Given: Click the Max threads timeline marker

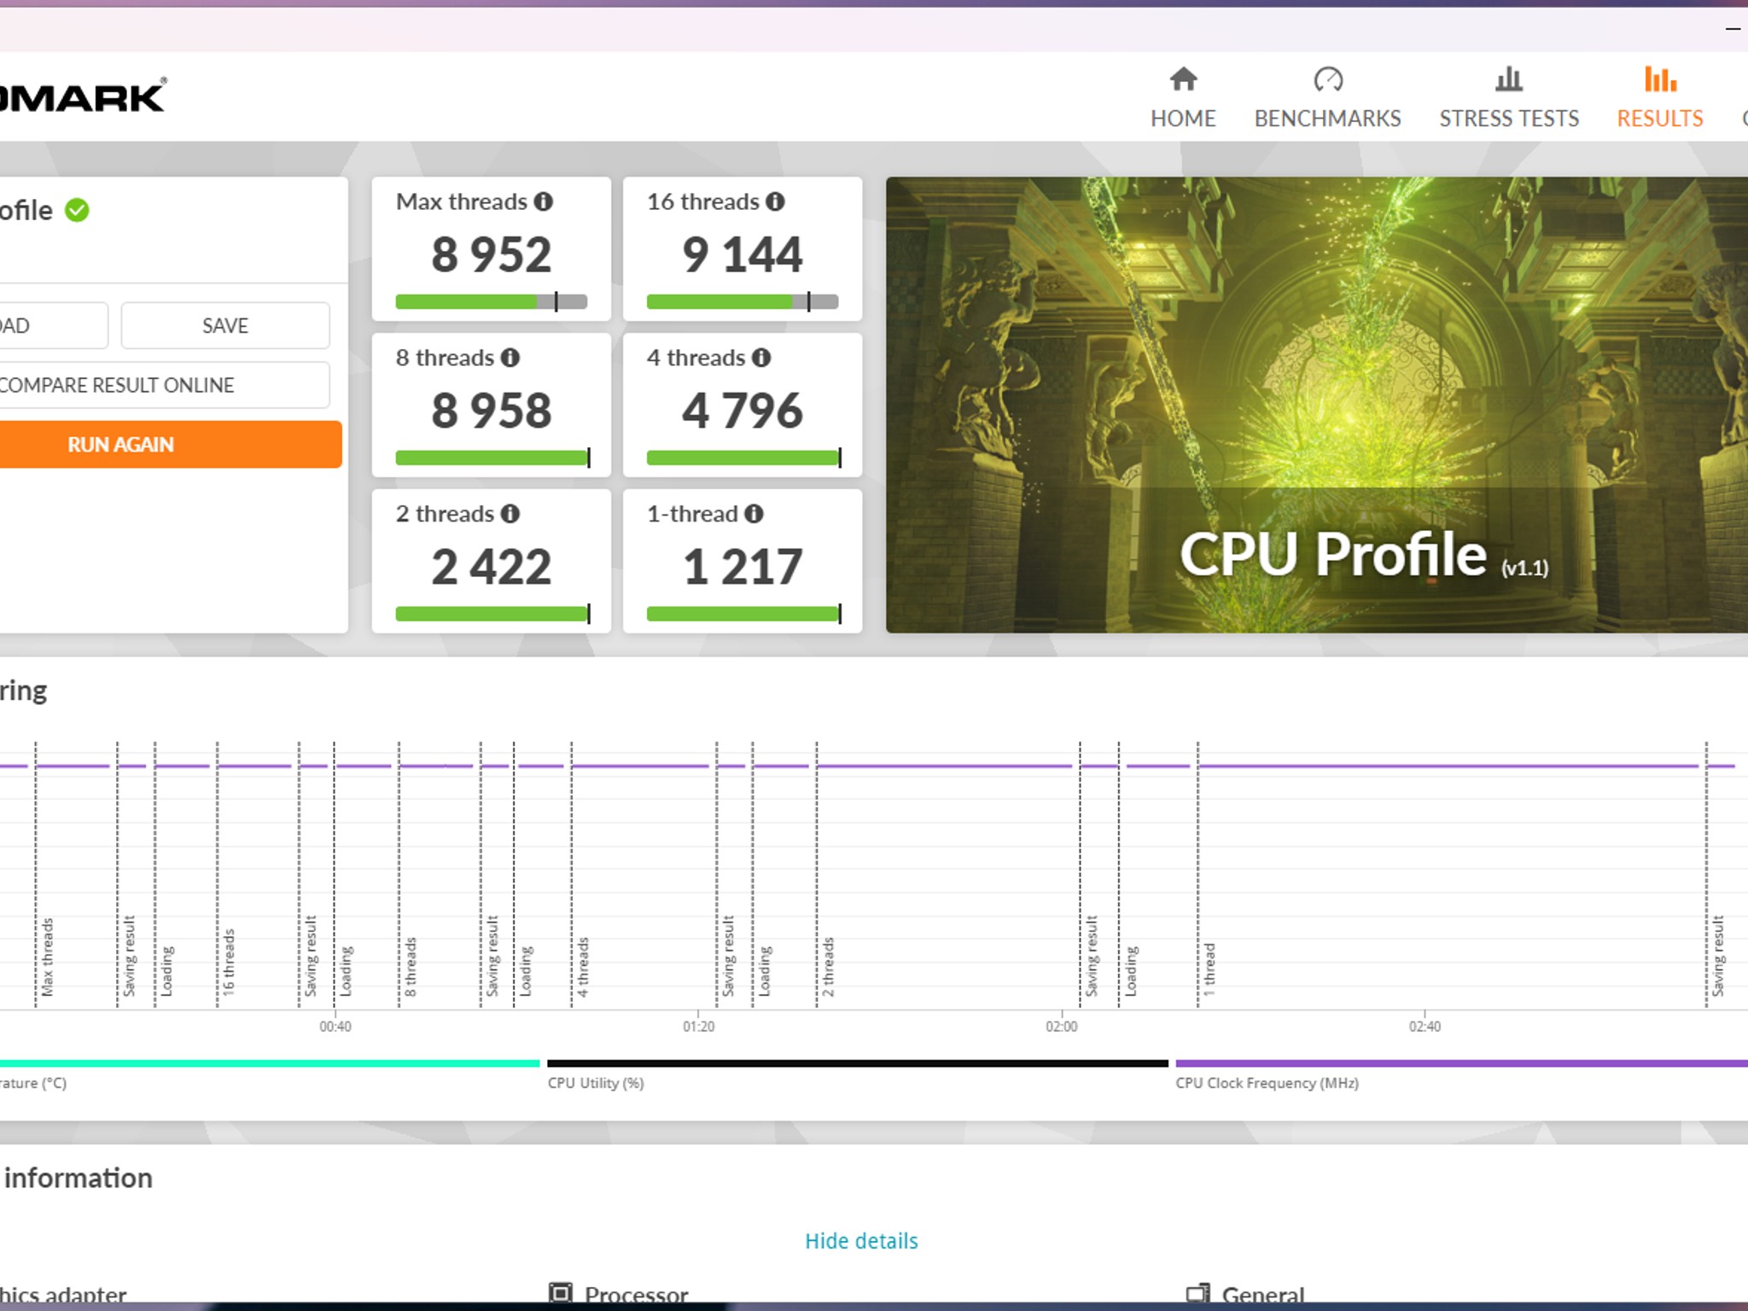Looking at the screenshot, I should 47,957.
